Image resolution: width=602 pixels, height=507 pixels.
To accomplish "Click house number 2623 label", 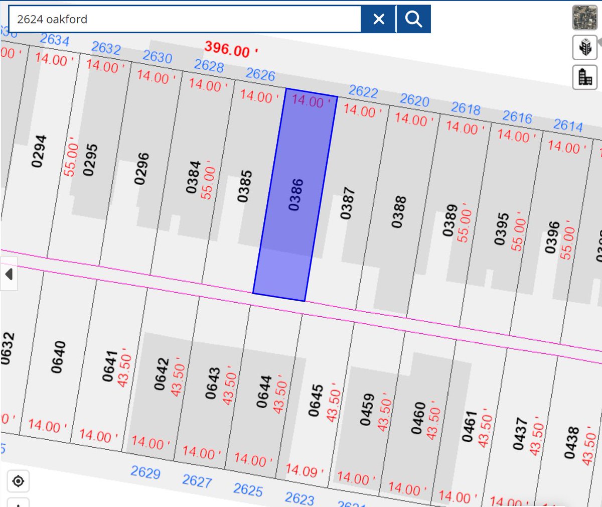I will pyautogui.click(x=300, y=498).
